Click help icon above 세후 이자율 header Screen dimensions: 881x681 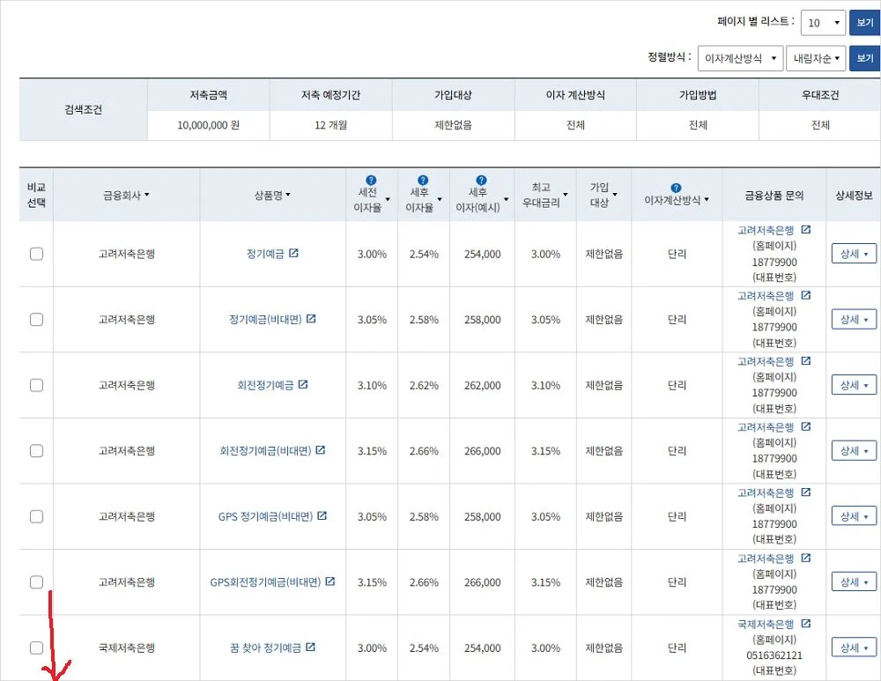(x=423, y=180)
